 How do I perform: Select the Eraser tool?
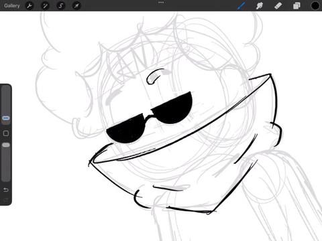click(278, 5)
